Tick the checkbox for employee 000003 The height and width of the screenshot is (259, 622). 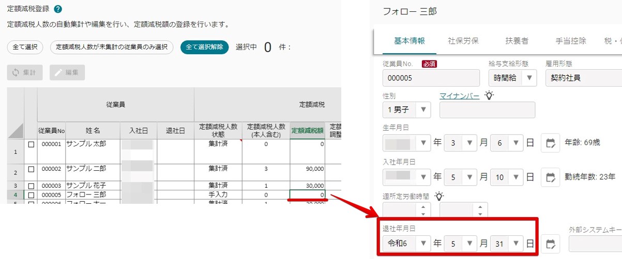pos(31,185)
